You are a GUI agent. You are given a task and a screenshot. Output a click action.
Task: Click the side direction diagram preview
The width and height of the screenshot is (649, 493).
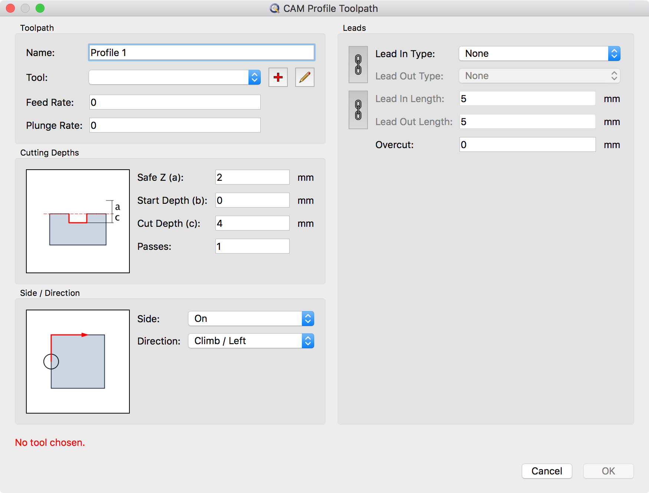(x=78, y=362)
